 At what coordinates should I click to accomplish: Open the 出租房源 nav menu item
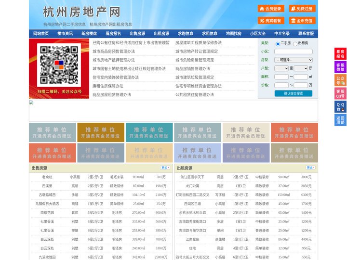click(x=161, y=34)
